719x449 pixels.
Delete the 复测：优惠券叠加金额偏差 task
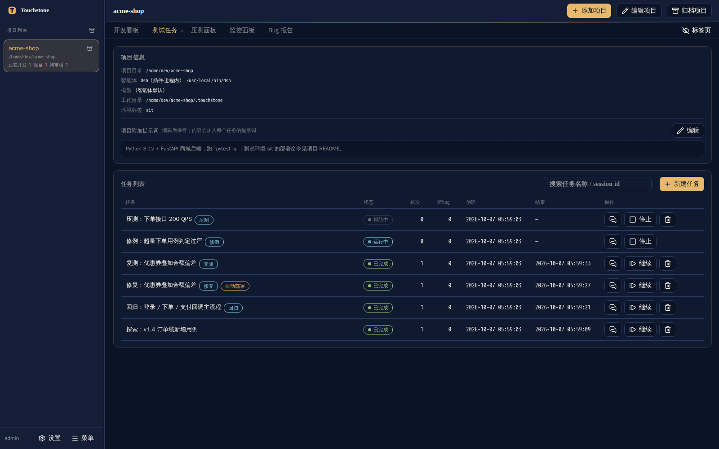667,264
